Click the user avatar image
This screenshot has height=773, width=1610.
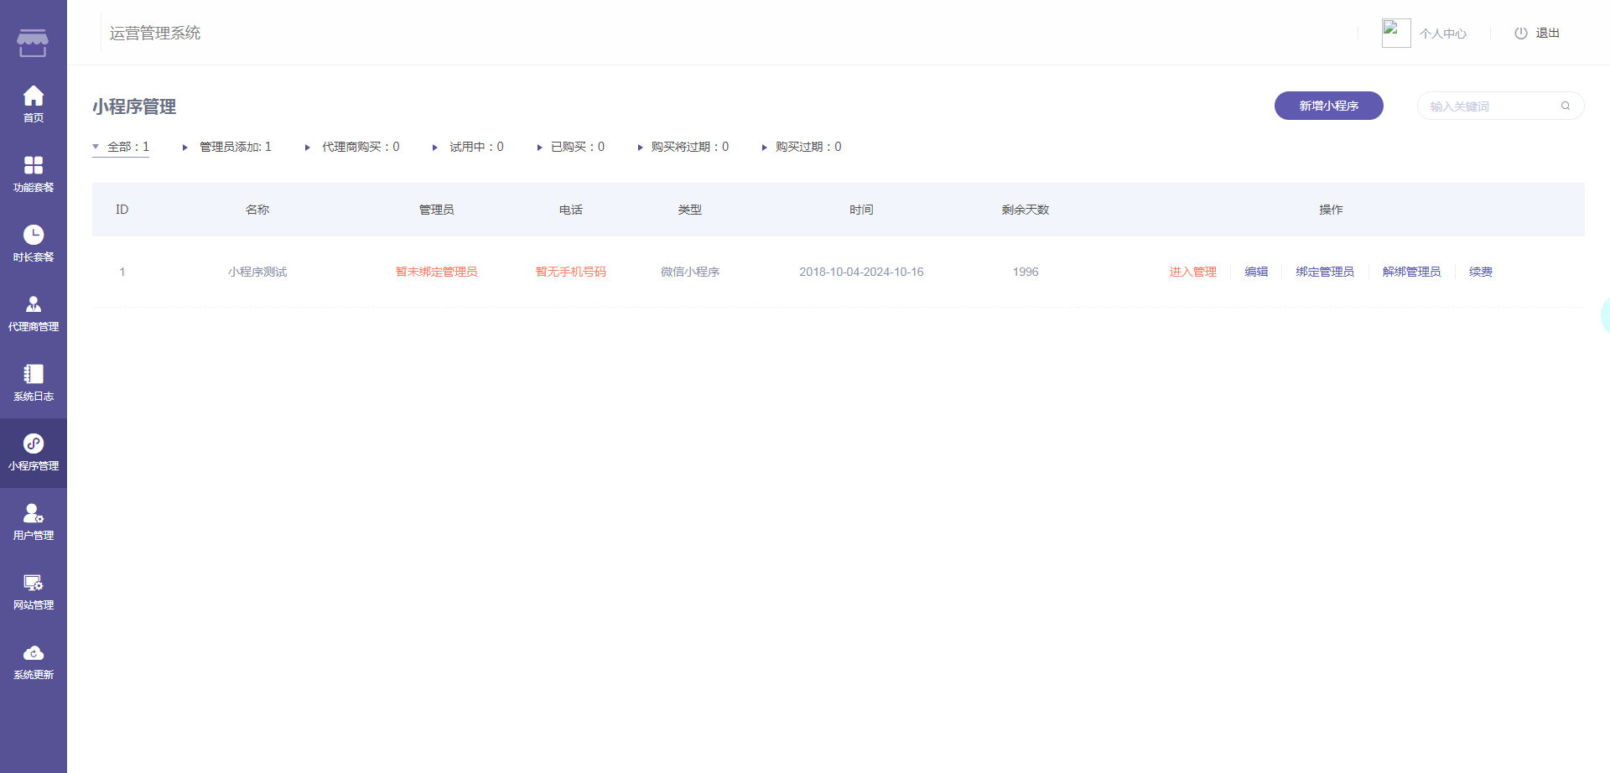[x=1396, y=33]
